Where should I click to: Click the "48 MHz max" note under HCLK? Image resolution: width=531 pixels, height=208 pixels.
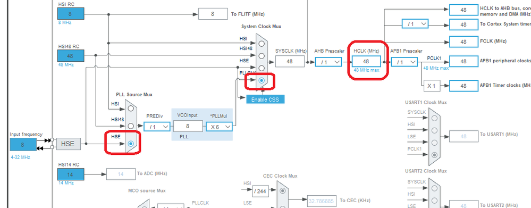pyautogui.click(x=366, y=70)
